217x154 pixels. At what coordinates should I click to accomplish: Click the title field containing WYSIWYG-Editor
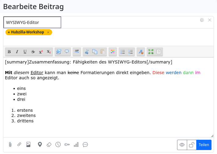[x=32, y=22]
